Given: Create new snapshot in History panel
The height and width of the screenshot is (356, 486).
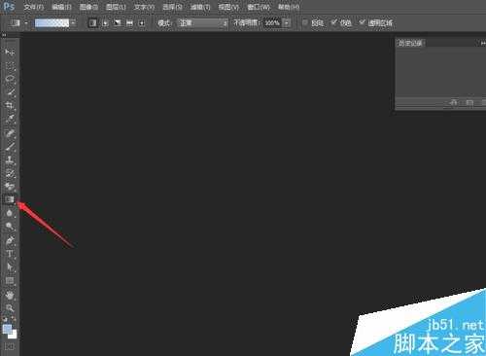Looking at the screenshot, I should tap(469, 103).
